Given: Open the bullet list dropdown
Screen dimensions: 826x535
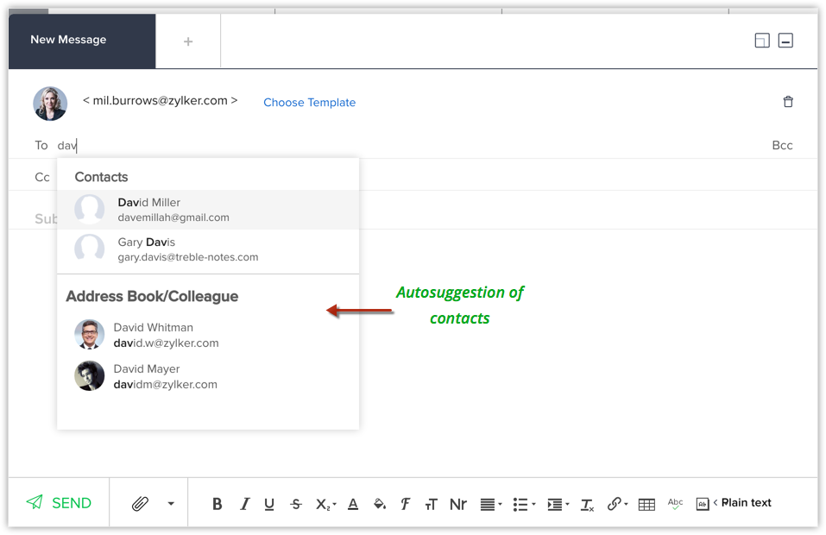Looking at the screenshot, I should [523, 504].
